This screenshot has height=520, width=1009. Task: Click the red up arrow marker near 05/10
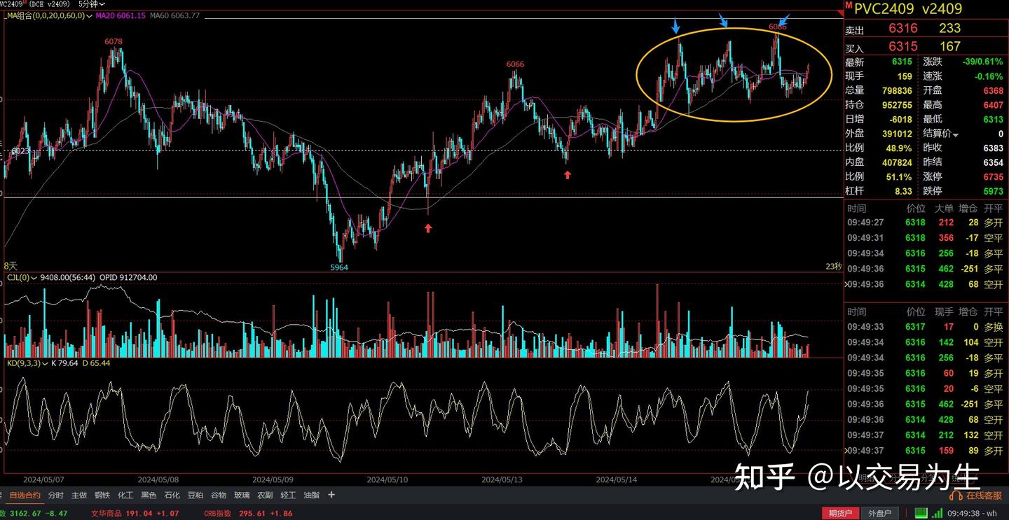tap(428, 228)
